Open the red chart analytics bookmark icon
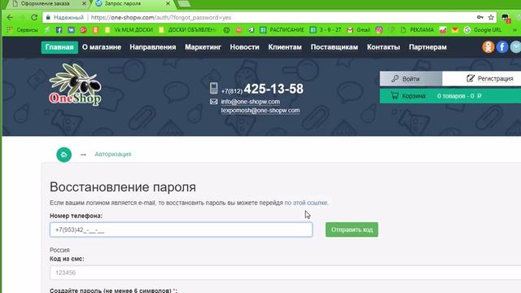 coord(443,30)
